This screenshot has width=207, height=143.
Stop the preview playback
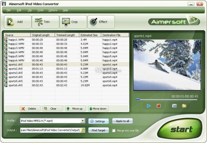pos(159,106)
